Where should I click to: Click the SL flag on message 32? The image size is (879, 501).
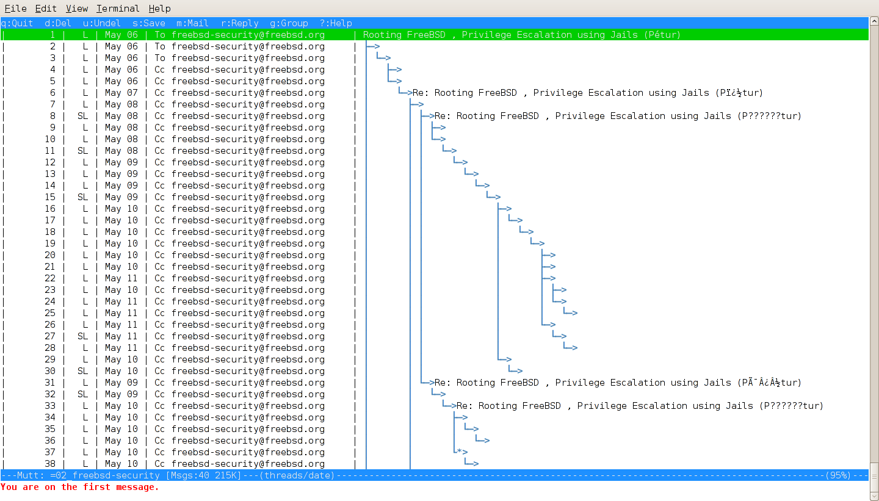click(x=83, y=394)
